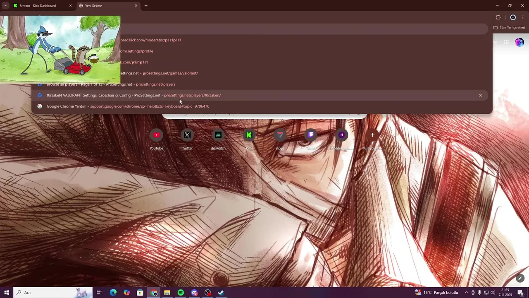This screenshot has width=529, height=298.
Task: Open the Kick shortcut tile
Action: 249,139
